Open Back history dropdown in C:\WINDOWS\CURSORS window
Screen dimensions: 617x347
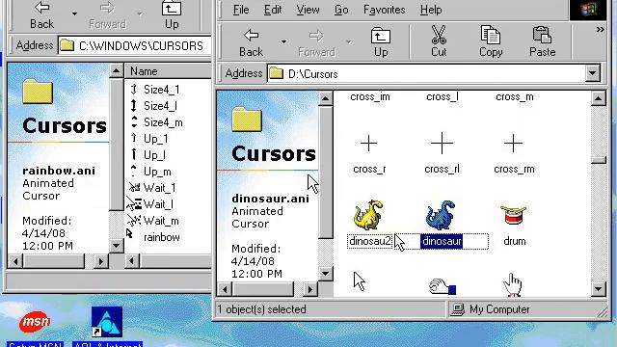[74, 13]
